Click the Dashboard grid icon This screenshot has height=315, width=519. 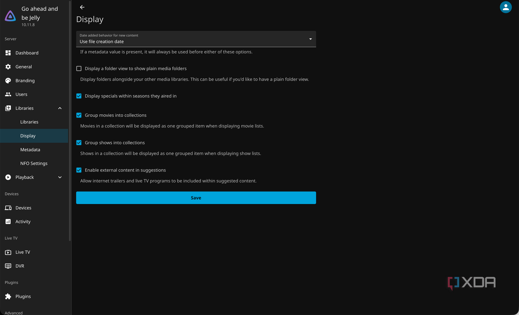tap(8, 53)
